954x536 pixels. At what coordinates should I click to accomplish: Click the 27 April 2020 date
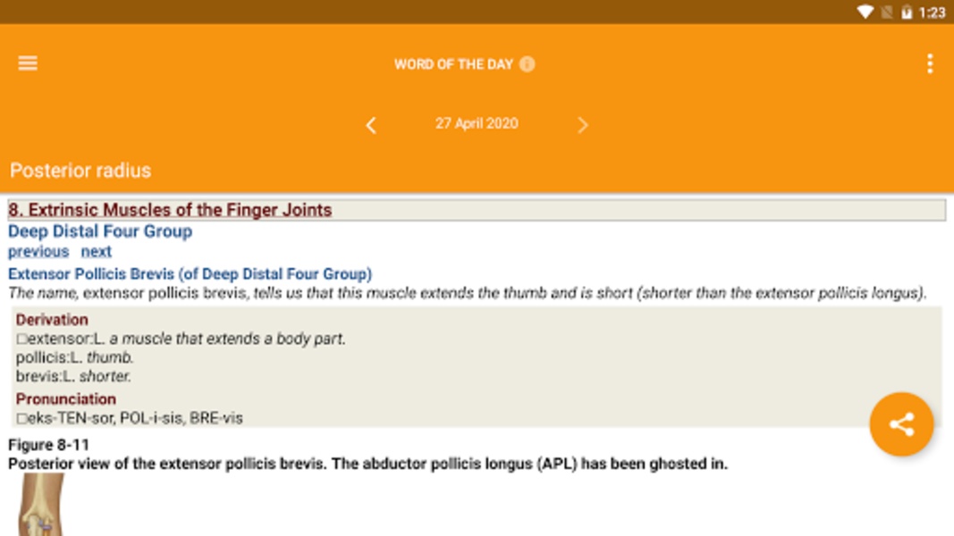click(477, 123)
